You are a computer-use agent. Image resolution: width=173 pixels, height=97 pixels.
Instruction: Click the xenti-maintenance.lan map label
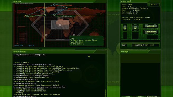pyautogui.click(x=65, y=16)
